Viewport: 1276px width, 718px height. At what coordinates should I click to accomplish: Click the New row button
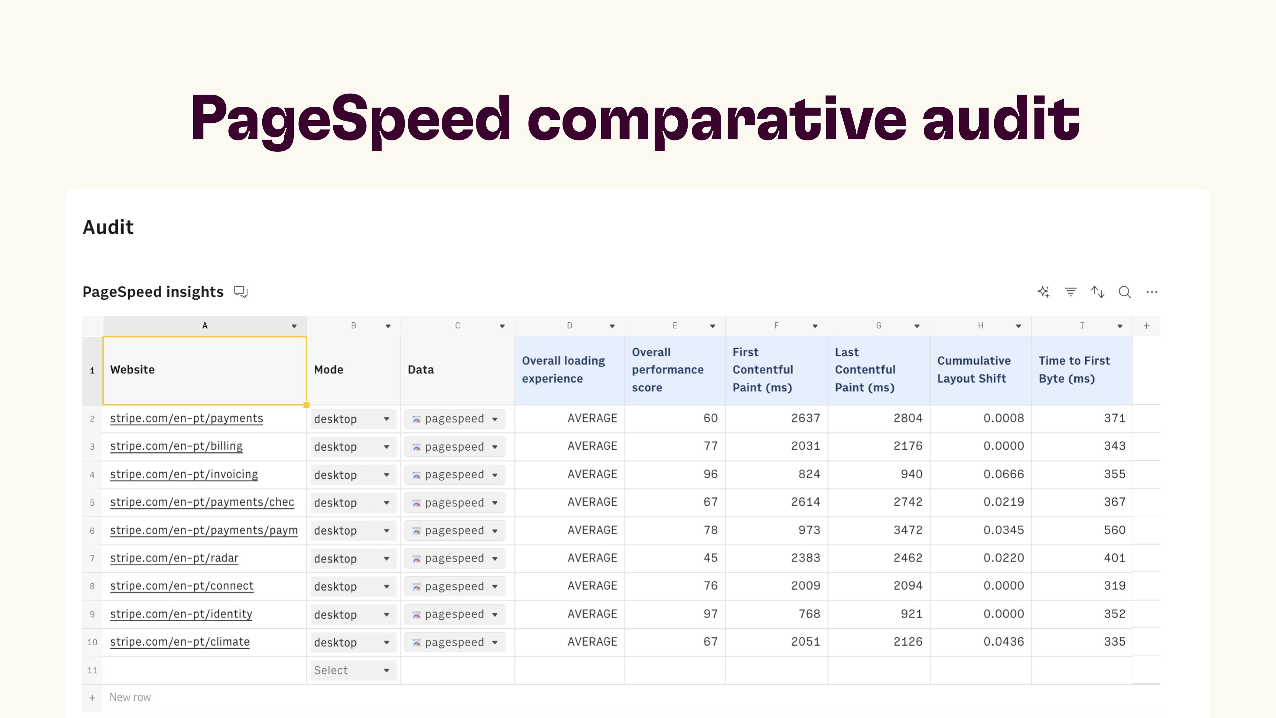tap(130, 698)
